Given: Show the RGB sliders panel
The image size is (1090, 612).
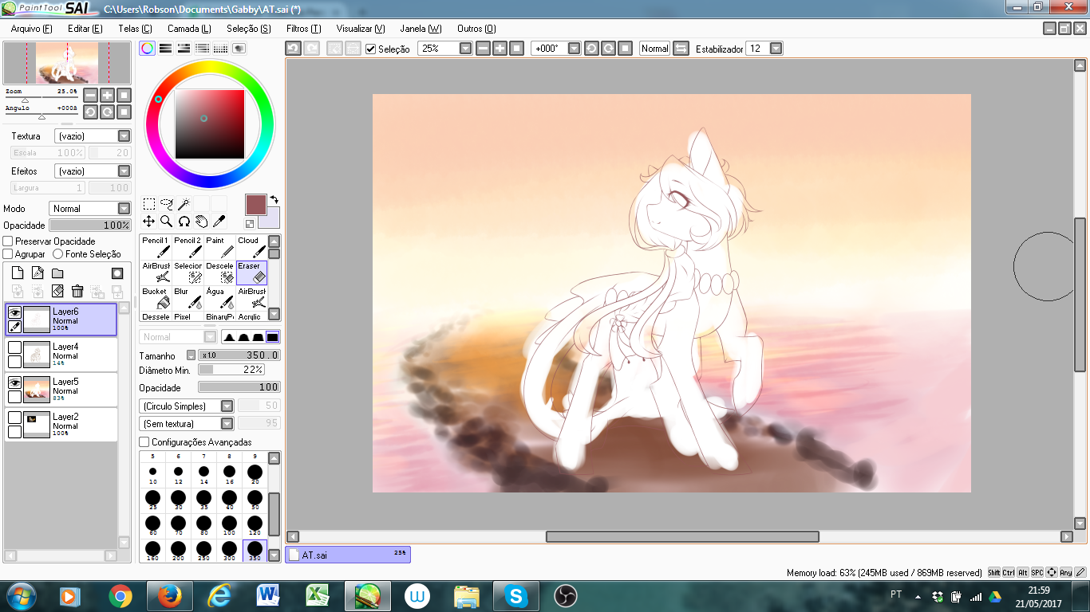Looking at the screenshot, I should pos(166,48).
